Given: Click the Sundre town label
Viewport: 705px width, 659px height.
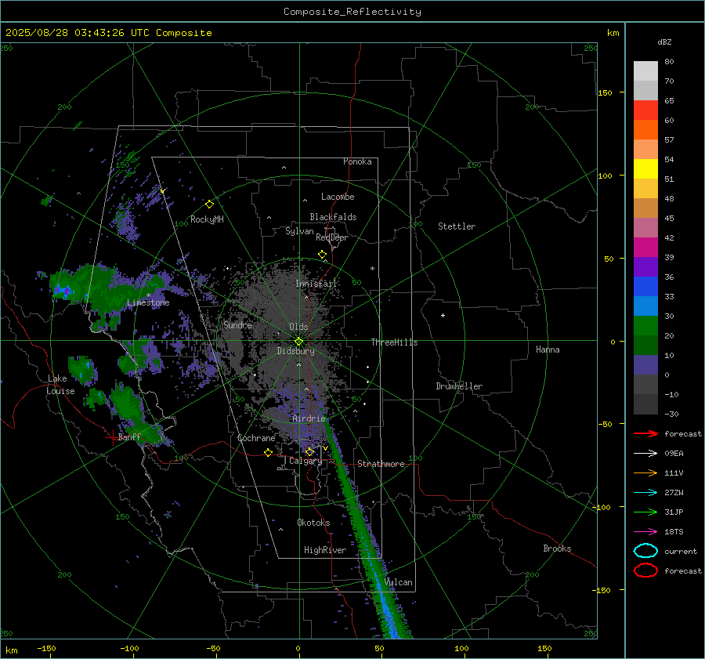Looking at the screenshot, I should coord(237,324).
